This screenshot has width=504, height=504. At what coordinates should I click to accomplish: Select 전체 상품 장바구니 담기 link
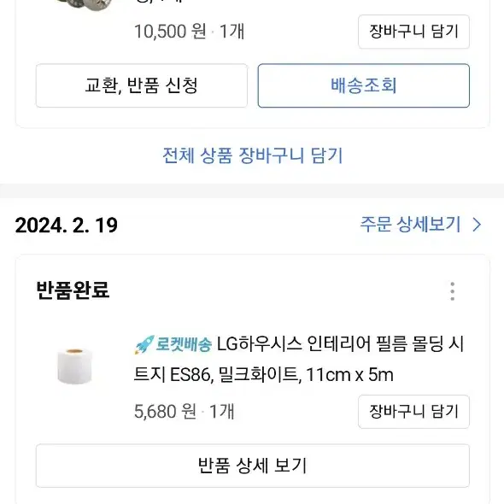click(x=252, y=155)
